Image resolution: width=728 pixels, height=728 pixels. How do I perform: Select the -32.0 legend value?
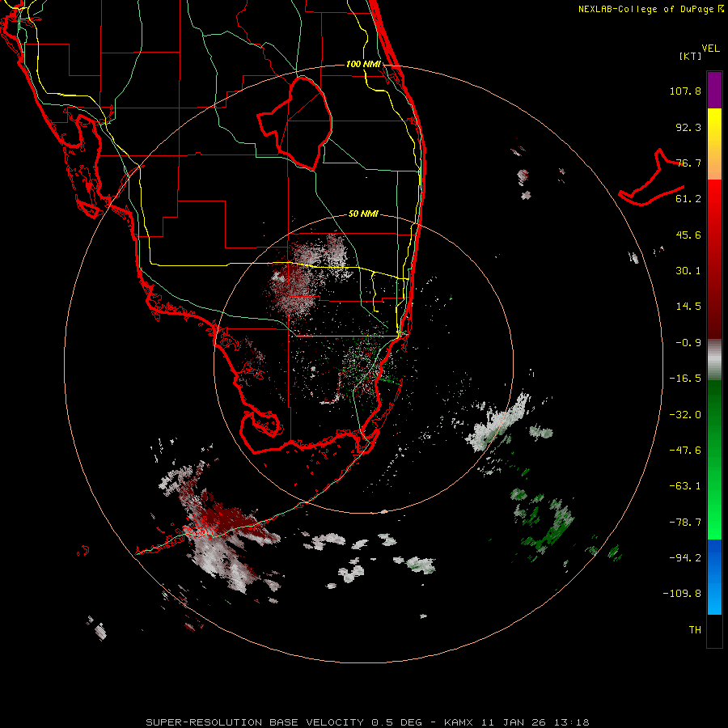[685, 415]
